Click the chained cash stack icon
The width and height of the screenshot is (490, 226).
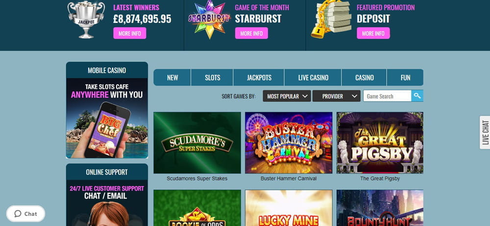click(x=332, y=20)
